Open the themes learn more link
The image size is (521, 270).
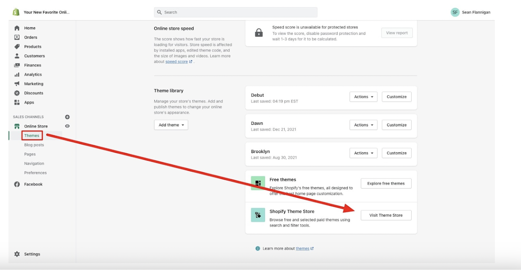303,249
